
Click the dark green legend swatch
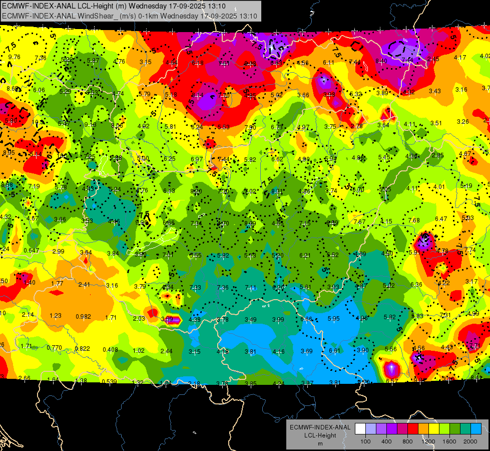(x=454, y=429)
